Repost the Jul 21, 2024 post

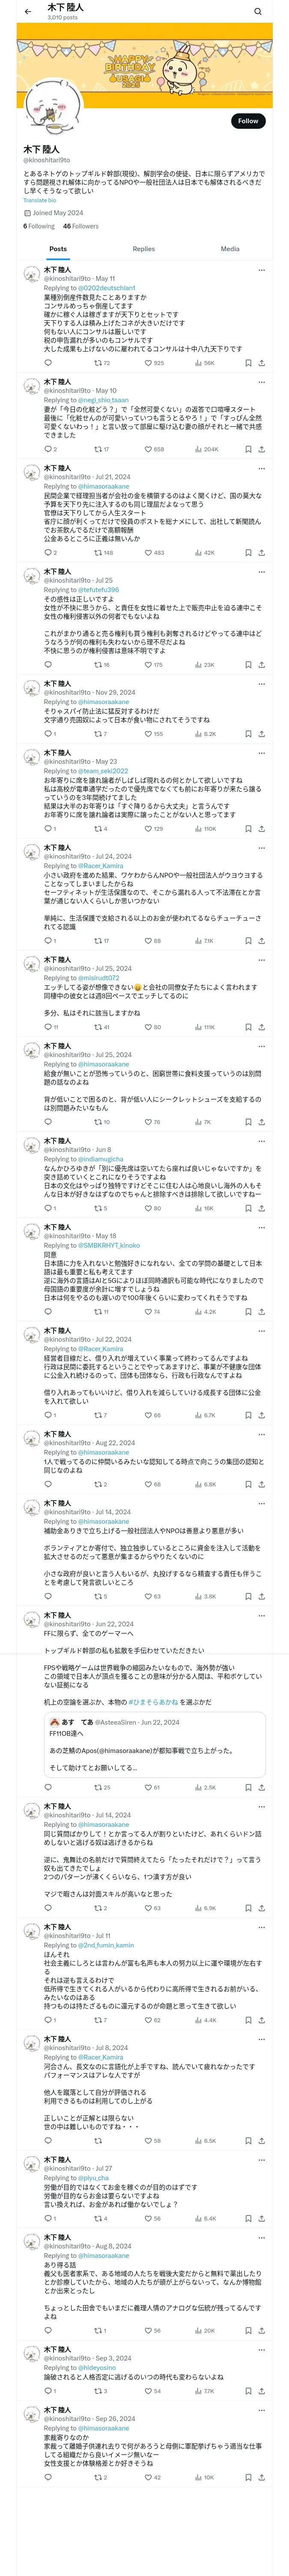pyautogui.click(x=98, y=553)
